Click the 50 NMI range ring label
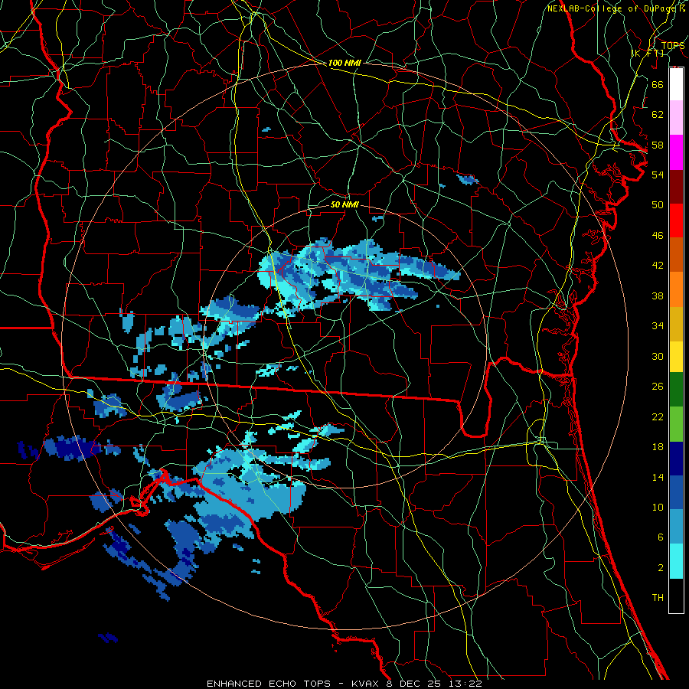 344,204
